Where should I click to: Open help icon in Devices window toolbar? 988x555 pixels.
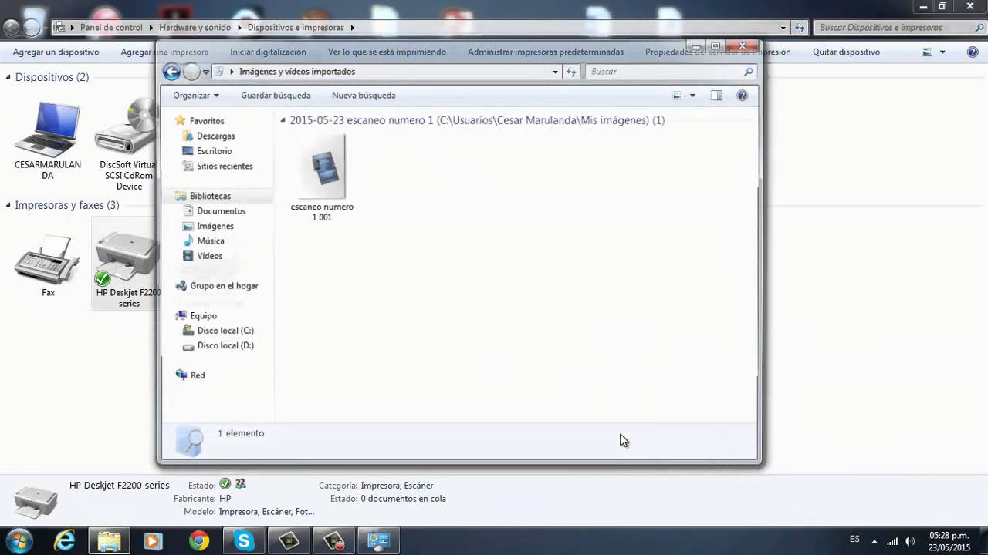coord(973,52)
